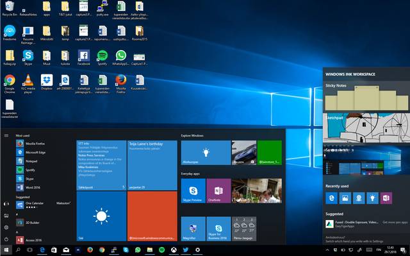
Task: Open the Mail live tile (Sähköposti)
Action: 101,165
